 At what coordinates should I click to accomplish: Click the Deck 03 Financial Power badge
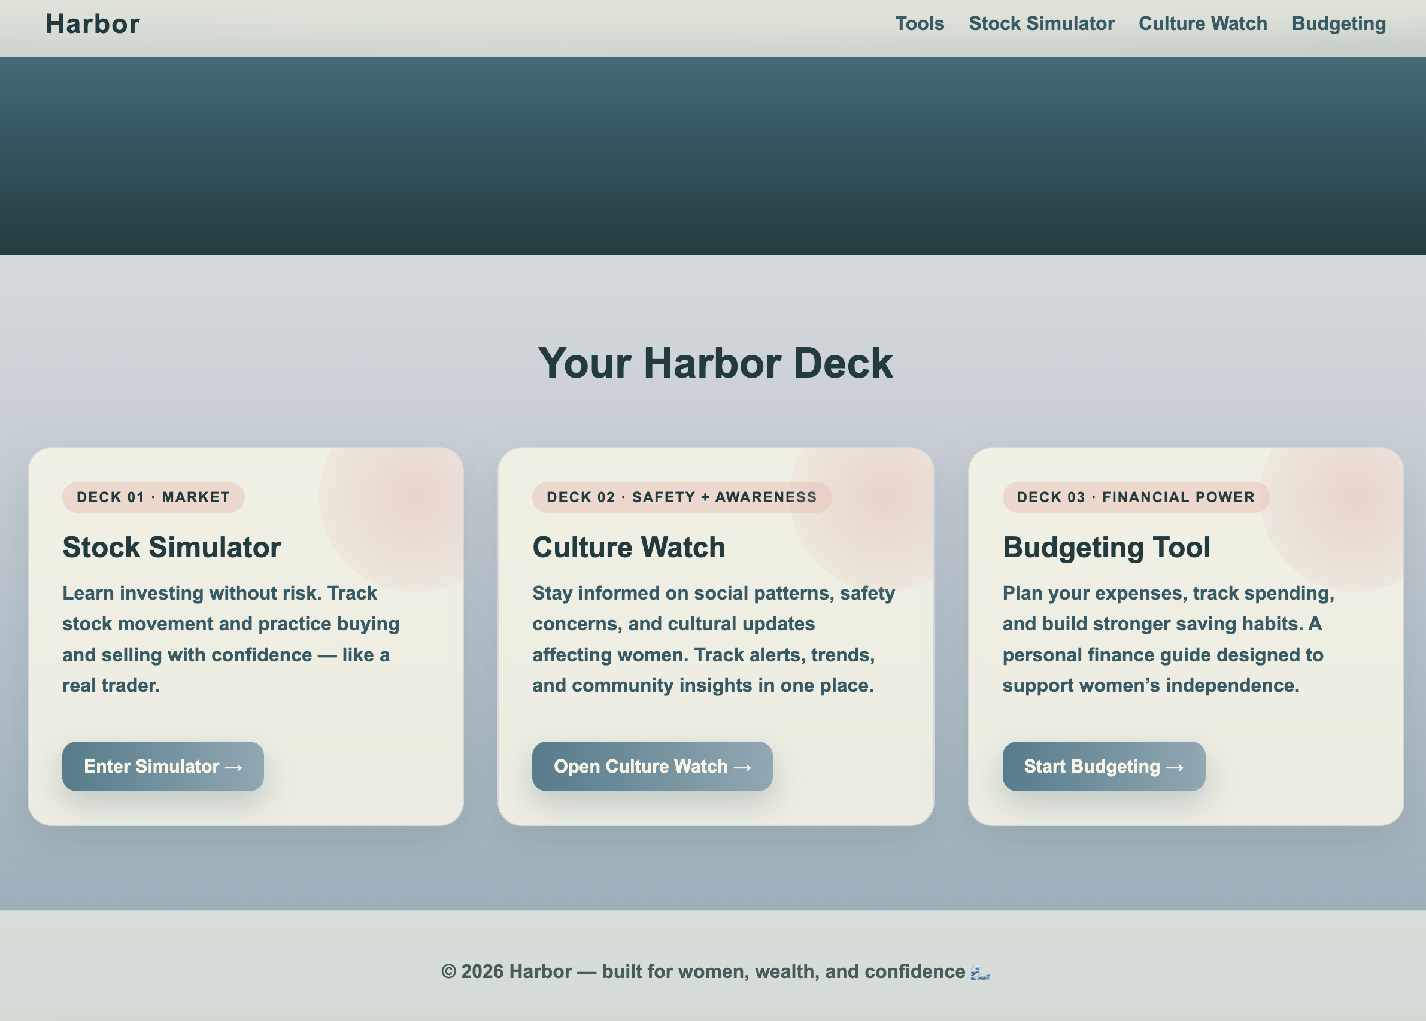point(1136,497)
